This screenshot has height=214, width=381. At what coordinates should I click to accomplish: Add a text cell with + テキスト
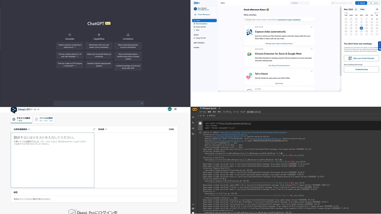[x=211, y=116]
